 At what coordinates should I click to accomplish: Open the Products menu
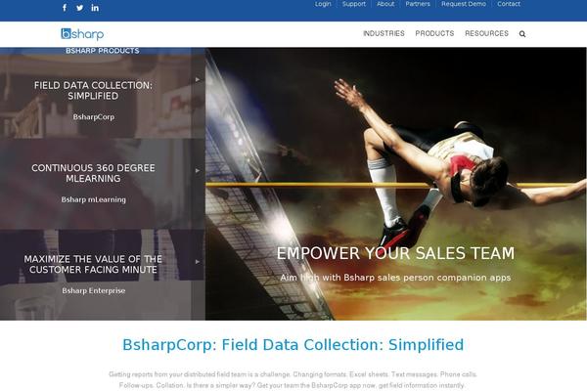[434, 33]
